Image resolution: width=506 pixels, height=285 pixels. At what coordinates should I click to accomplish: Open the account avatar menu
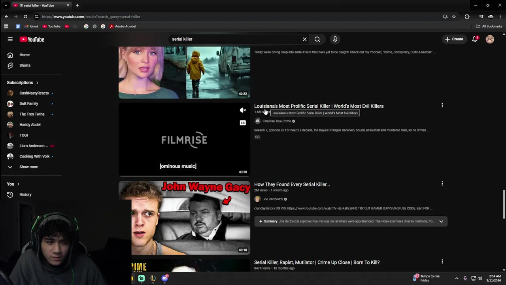point(490,39)
